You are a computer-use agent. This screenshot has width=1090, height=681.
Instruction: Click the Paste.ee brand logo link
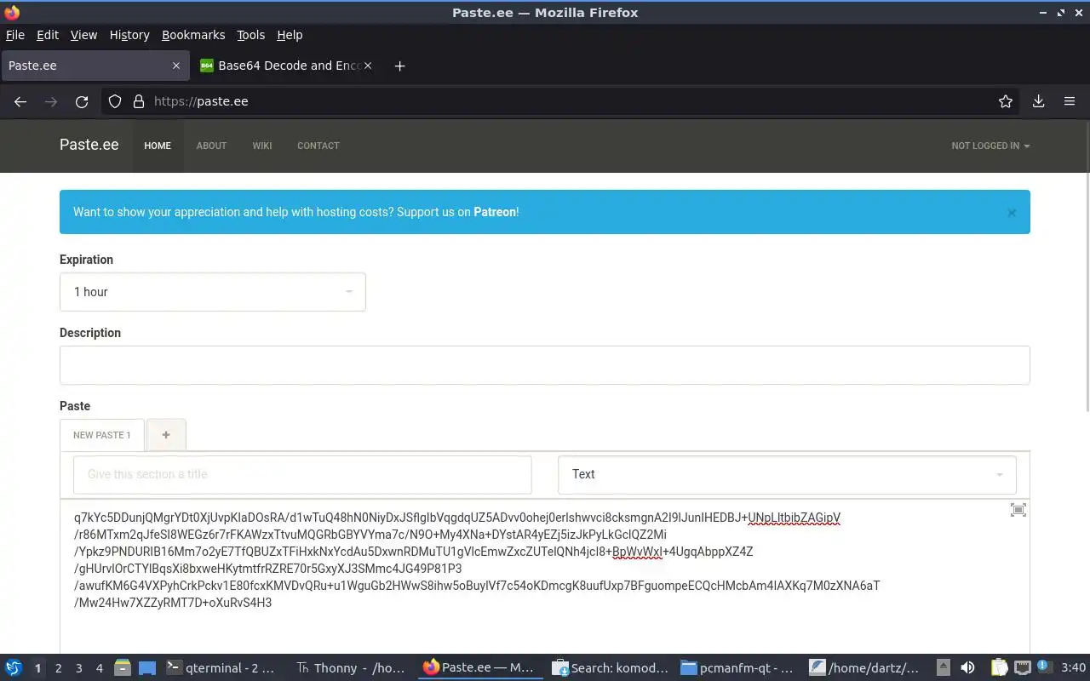point(89,145)
